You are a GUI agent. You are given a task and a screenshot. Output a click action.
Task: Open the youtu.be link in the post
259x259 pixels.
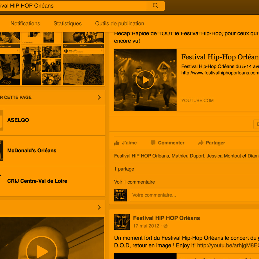coord(228,245)
